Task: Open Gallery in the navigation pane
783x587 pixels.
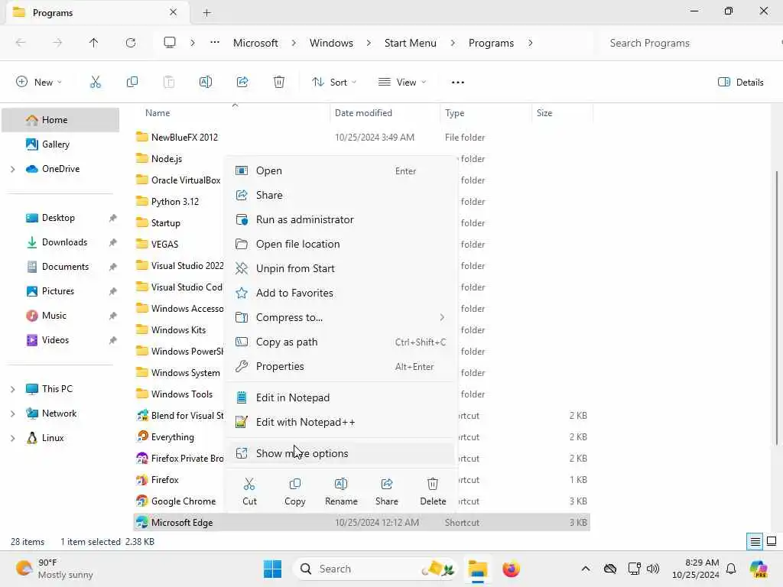Action: click(x=55, y=144)
